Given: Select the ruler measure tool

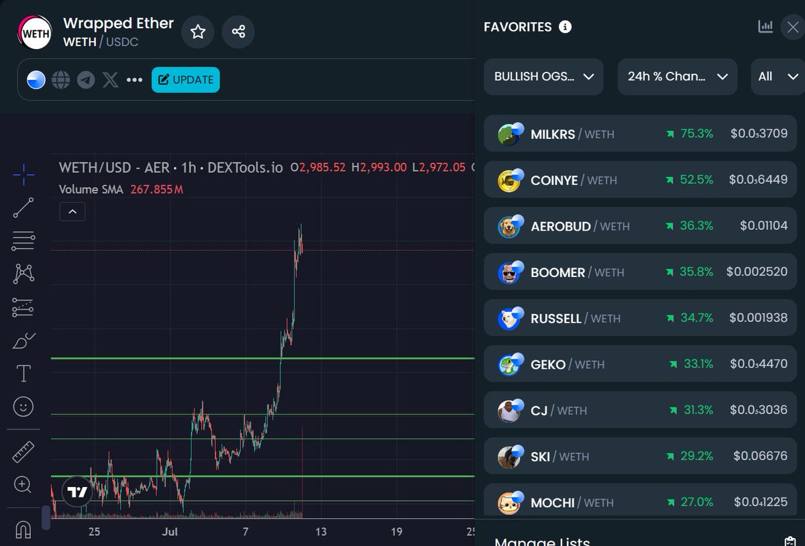Looking at the screenshot, I should click(x=23, y=452).
